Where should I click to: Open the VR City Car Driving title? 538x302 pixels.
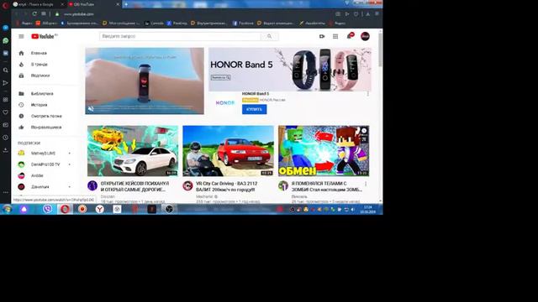click(226, 186)
